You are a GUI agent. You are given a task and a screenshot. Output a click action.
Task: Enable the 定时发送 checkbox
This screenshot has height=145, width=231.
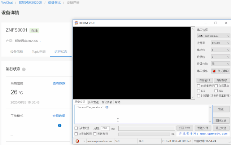tap(76, 128)
